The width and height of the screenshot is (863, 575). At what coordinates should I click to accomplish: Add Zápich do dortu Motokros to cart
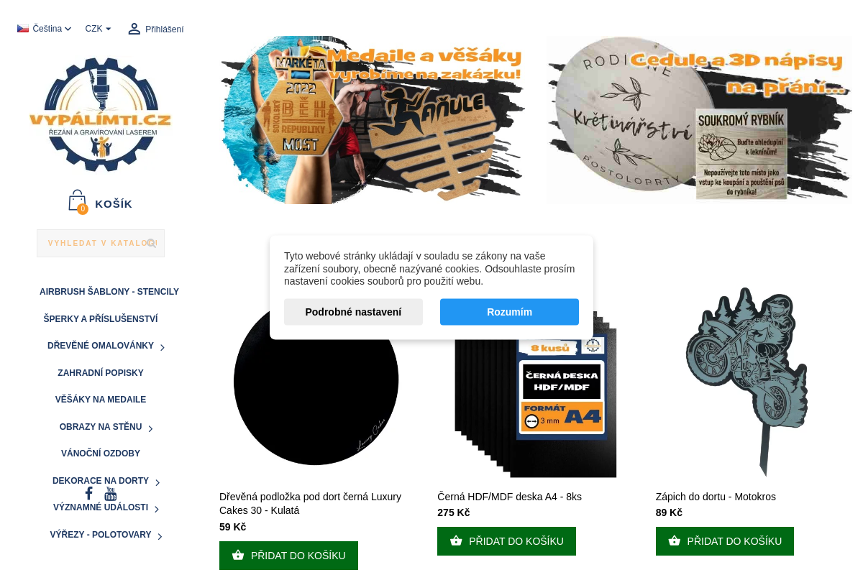(725, 541)
